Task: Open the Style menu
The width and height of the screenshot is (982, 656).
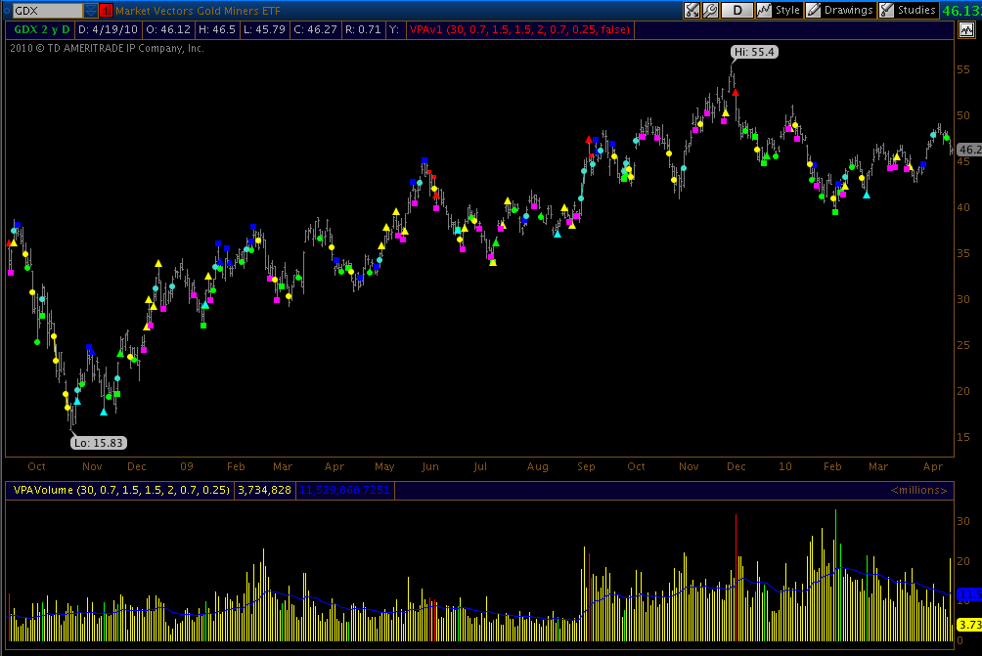Action: point(780,10)
